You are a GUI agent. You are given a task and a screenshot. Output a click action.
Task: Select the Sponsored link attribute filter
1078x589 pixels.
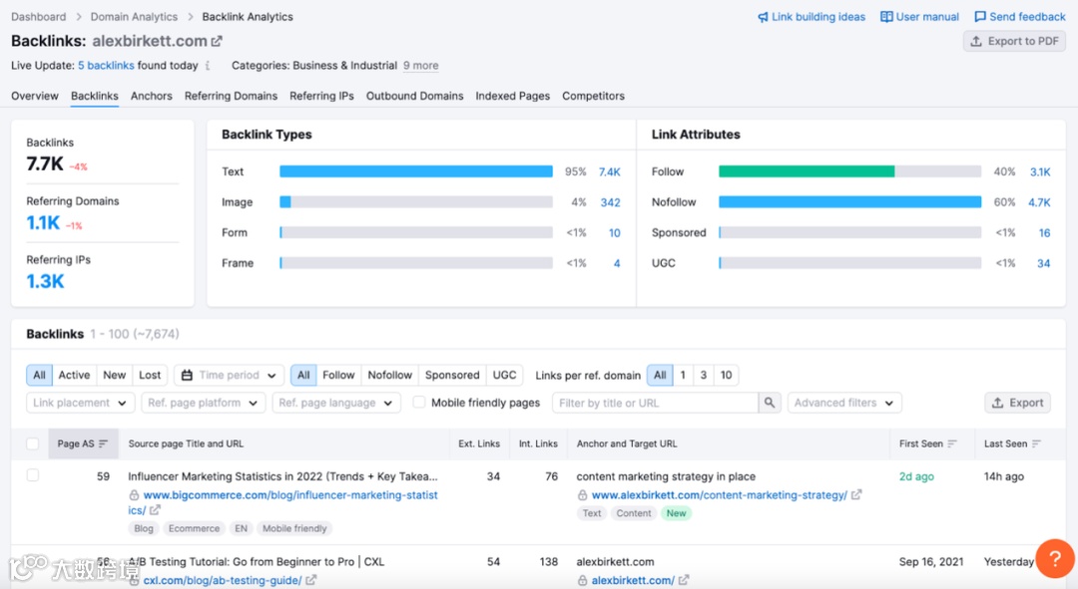[452, 376]
